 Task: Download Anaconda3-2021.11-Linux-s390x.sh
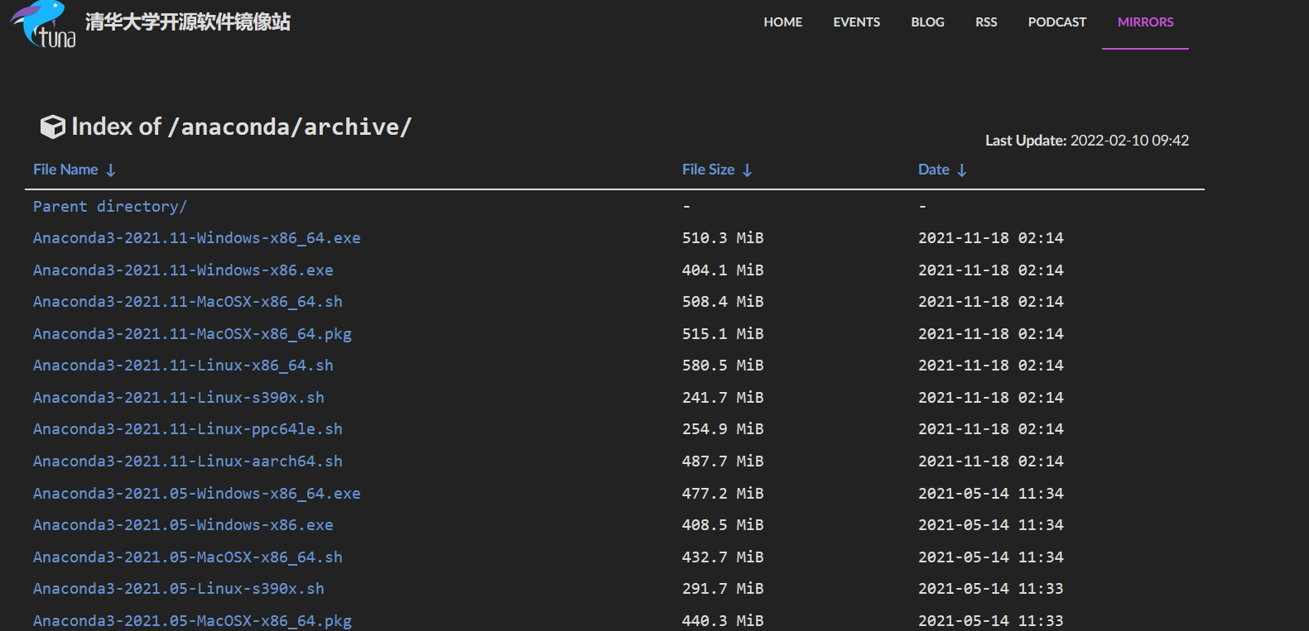point(179,398)
